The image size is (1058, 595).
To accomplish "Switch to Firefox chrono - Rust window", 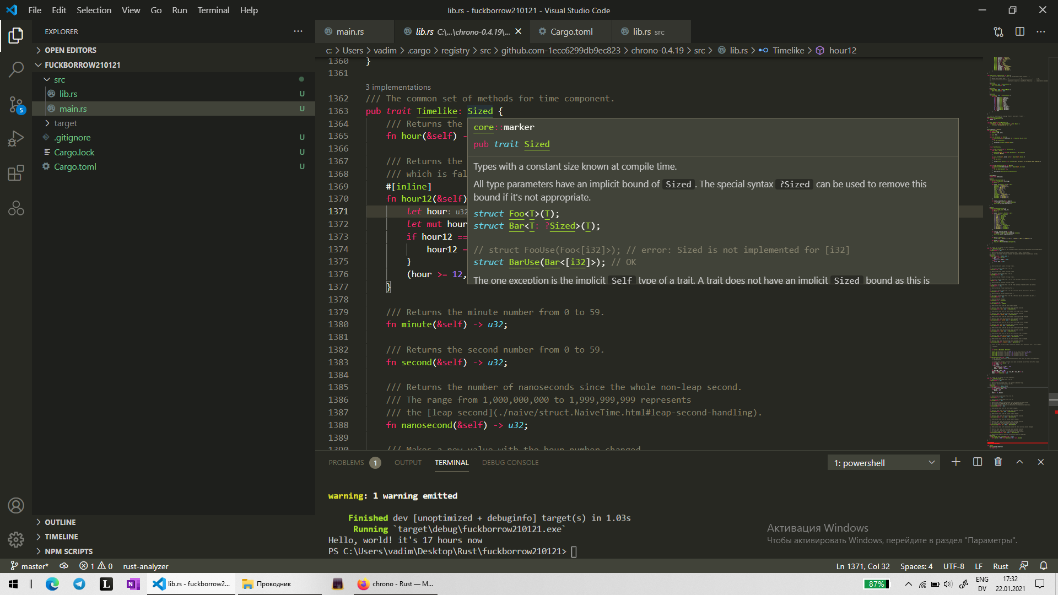I will click(395, 584).
